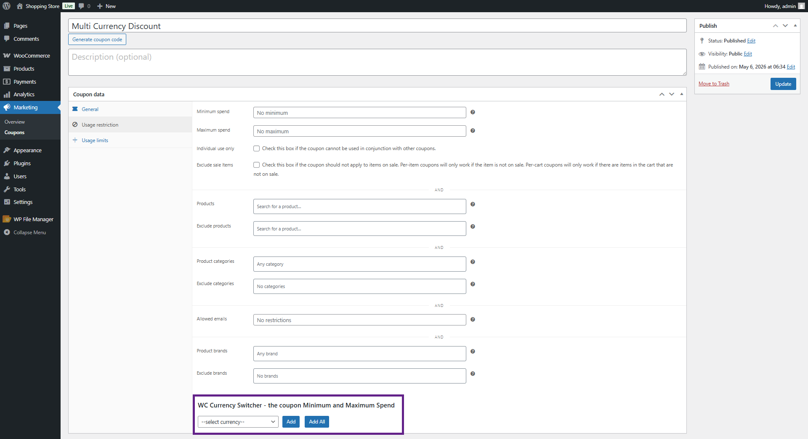Click the plus icon next to New
The height and width of the screenshot is (439, 808).
(x=100, y=6)
